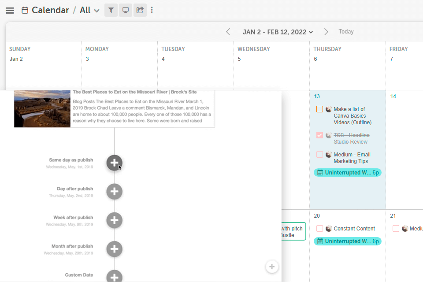The height and width of the screenshot is (282, 423).
Task: Click the small round plus floating button
Action: pyautogui.click(x=272, y=267)
